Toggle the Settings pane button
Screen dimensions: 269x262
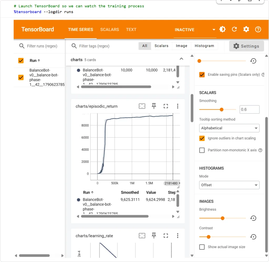(x=246, y=46)
